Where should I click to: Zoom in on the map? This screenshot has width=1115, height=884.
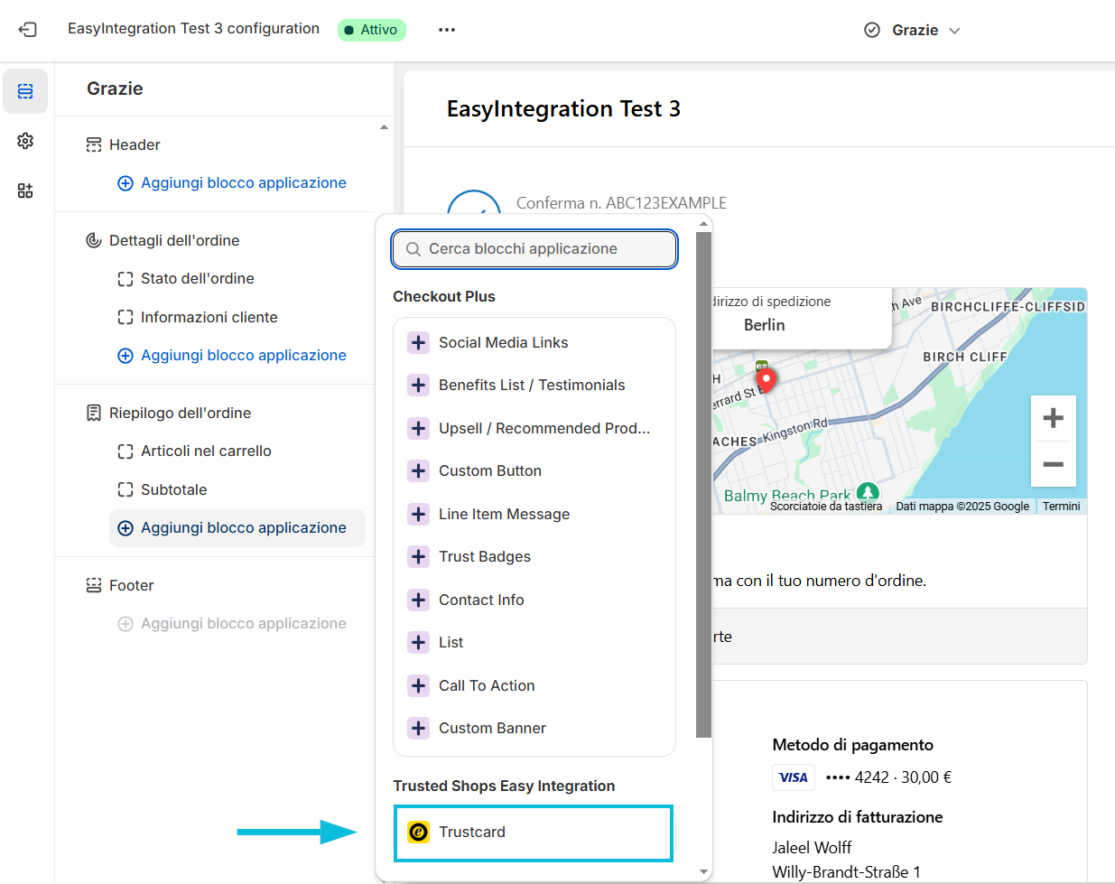point(1053,418)
